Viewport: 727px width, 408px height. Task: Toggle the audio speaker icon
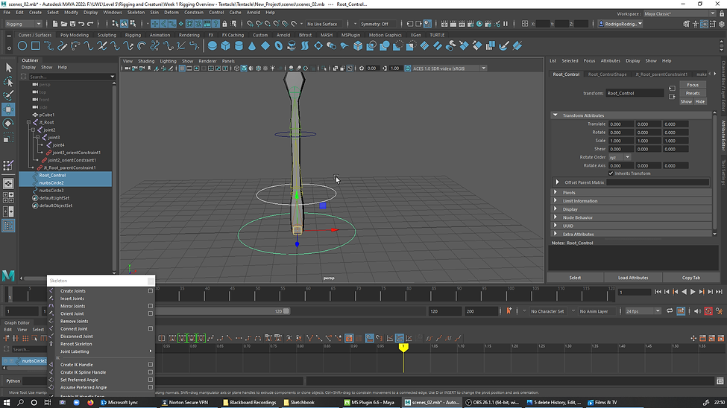(x=697, y=311)
